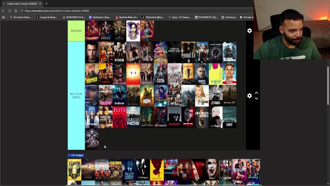
Task: Select the Create a Best Tv Series tab
Action: pos(22,4)
